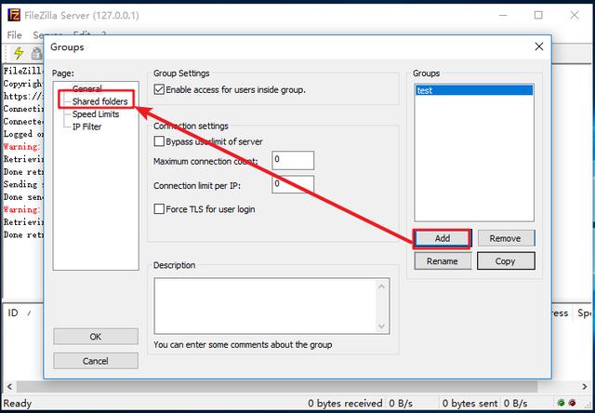
Task: Open the Shared folders page in tree
Action: click(x=99, y=101)
